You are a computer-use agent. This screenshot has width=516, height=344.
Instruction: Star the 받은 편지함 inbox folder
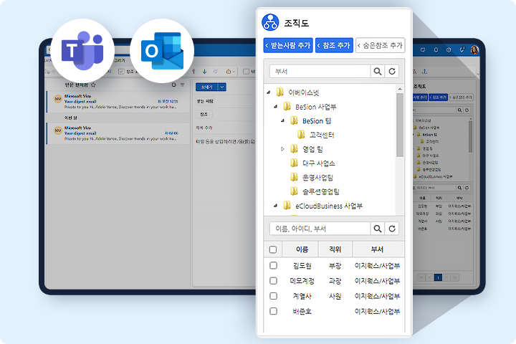pos(93,85)
